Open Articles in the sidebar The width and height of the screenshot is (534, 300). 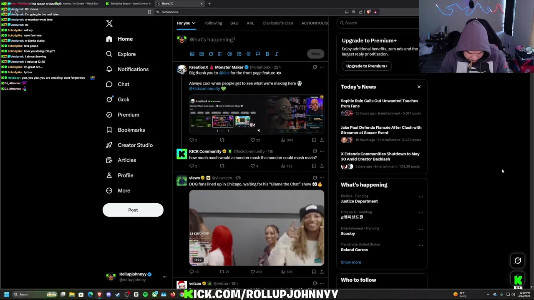pos(121,160)
